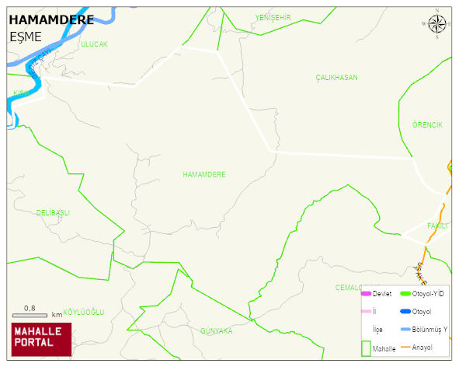Click the Bölünmüş Y legend text

[429, 330]
